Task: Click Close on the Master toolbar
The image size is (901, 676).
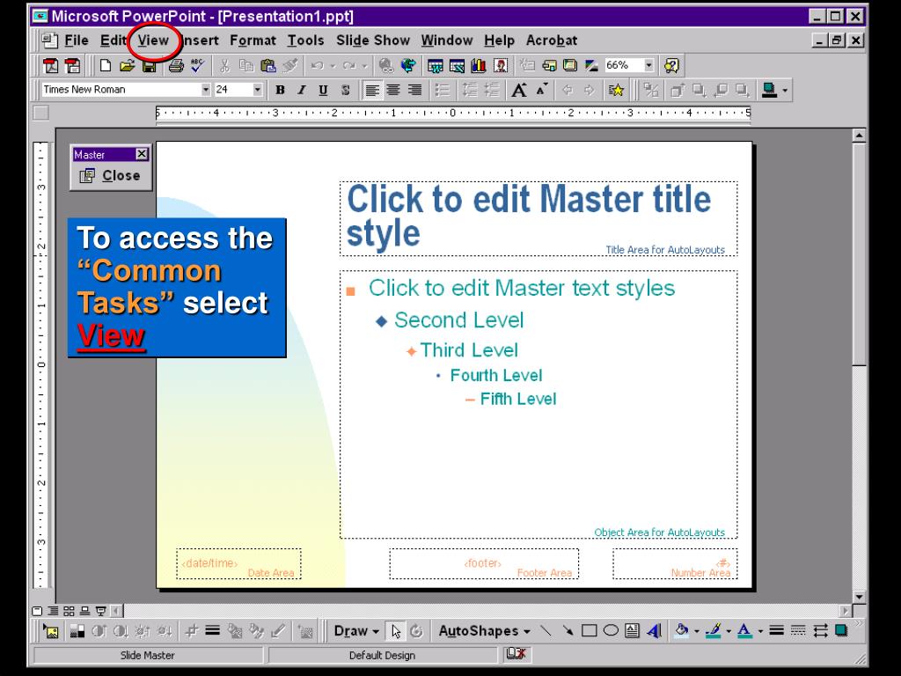Action: [110, 175]
